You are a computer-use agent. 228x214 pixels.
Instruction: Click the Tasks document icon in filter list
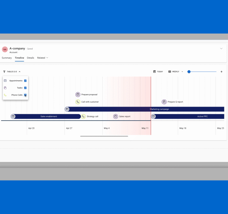(x=5, y=88)
